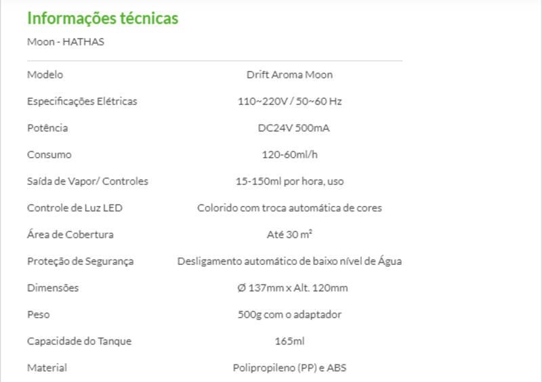Click the Moon - HATHAS subtitle
This screenshot has width=542, height=382.
click(66, 42)
